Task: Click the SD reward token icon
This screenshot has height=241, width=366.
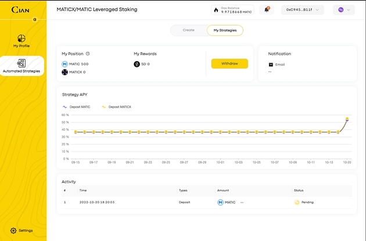Action: [x=137, y=64]
